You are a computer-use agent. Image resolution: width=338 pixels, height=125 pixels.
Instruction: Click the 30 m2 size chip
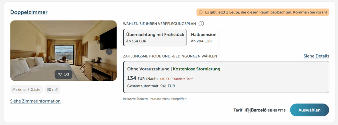pyautogui.click(x=52, y=90)
